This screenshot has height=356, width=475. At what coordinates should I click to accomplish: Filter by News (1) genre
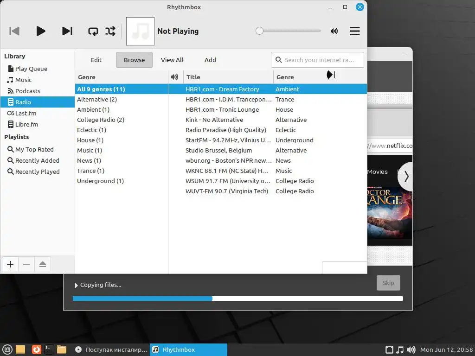point(122,160)
